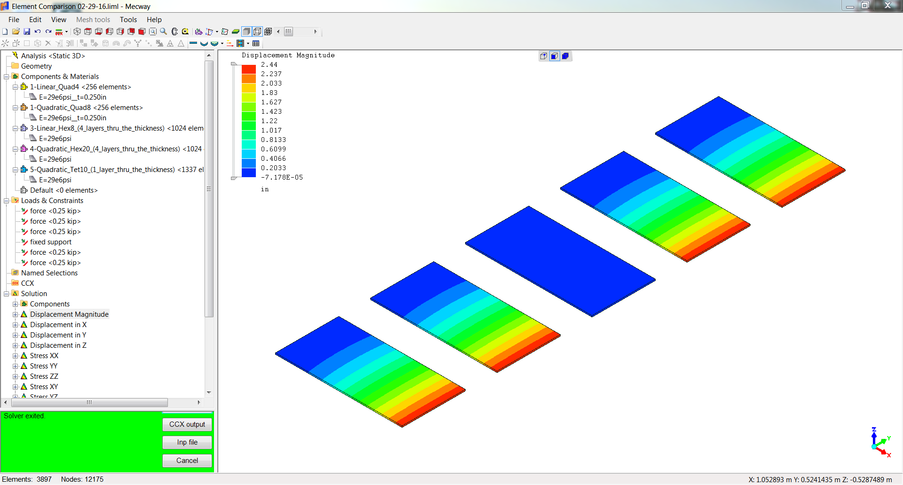Open the dropdown arrow beside the solve icon
Screen dimensions: 903x485
(x=66, y=32)
